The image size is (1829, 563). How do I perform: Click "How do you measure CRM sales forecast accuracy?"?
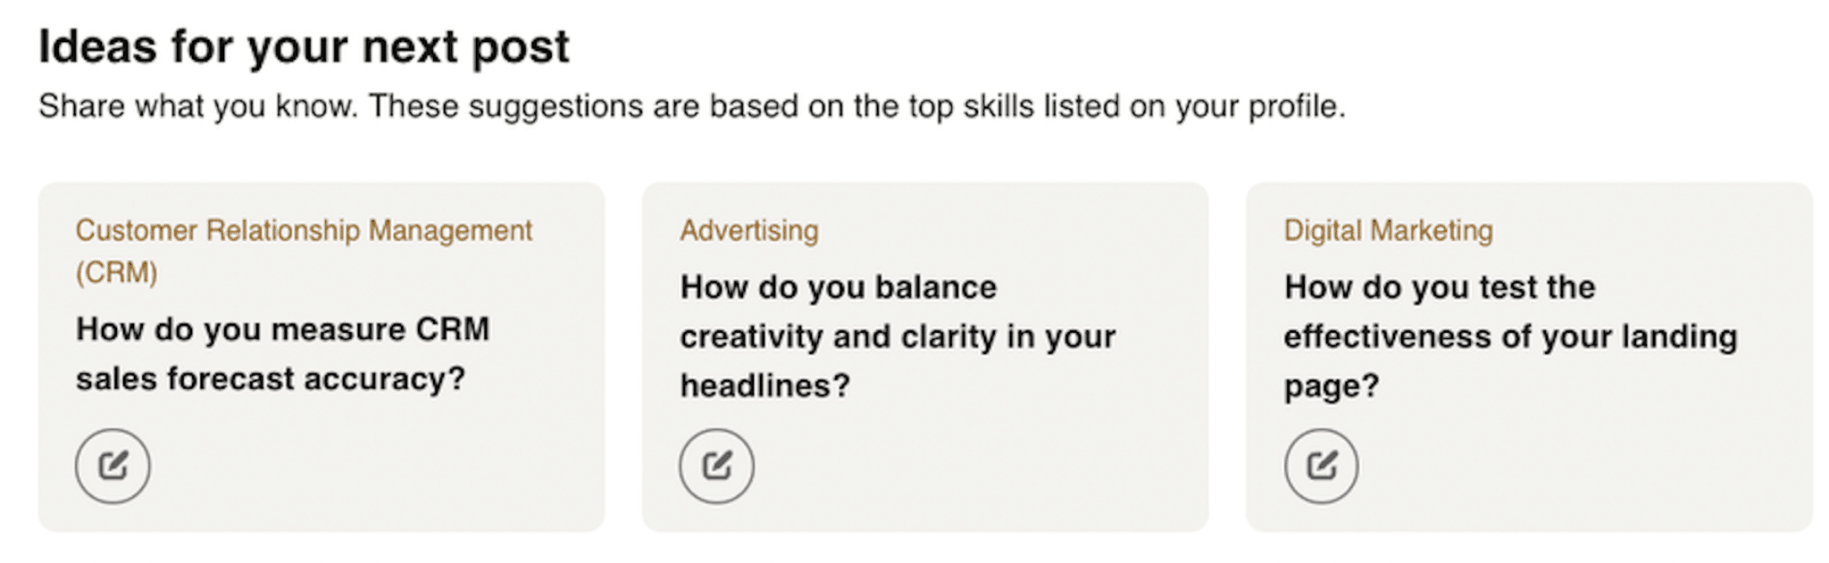[x=282, y=353]
